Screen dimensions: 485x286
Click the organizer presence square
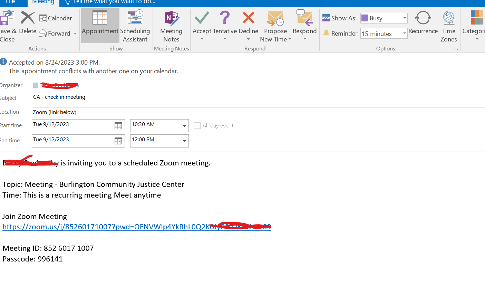(x=35, y=85)
